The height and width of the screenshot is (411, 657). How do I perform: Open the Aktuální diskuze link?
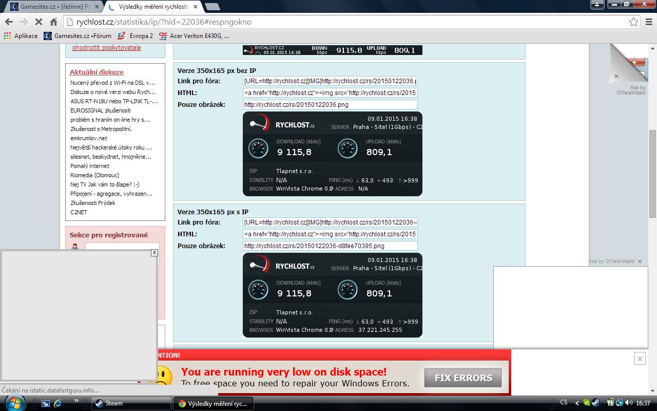[x=96, y=72]
